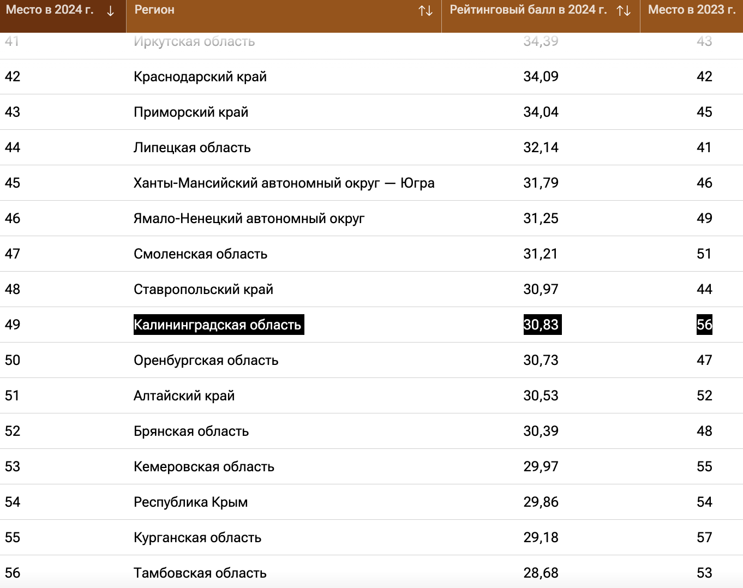
Task: Click highlighted Калининградская область cell
Action: (218, 325)
